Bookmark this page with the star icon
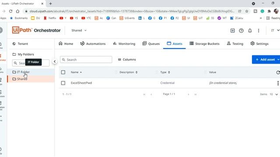280x157 pixels. click(x=247, y=11)
